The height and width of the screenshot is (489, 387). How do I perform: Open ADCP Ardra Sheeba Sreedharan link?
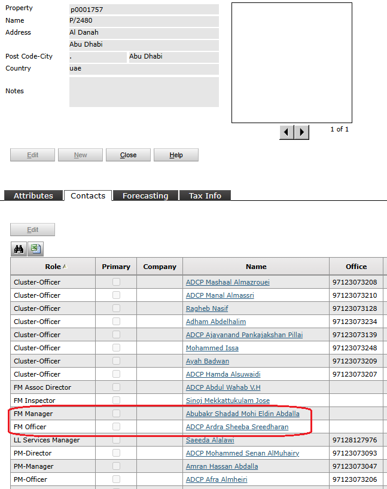click(237, 427)
